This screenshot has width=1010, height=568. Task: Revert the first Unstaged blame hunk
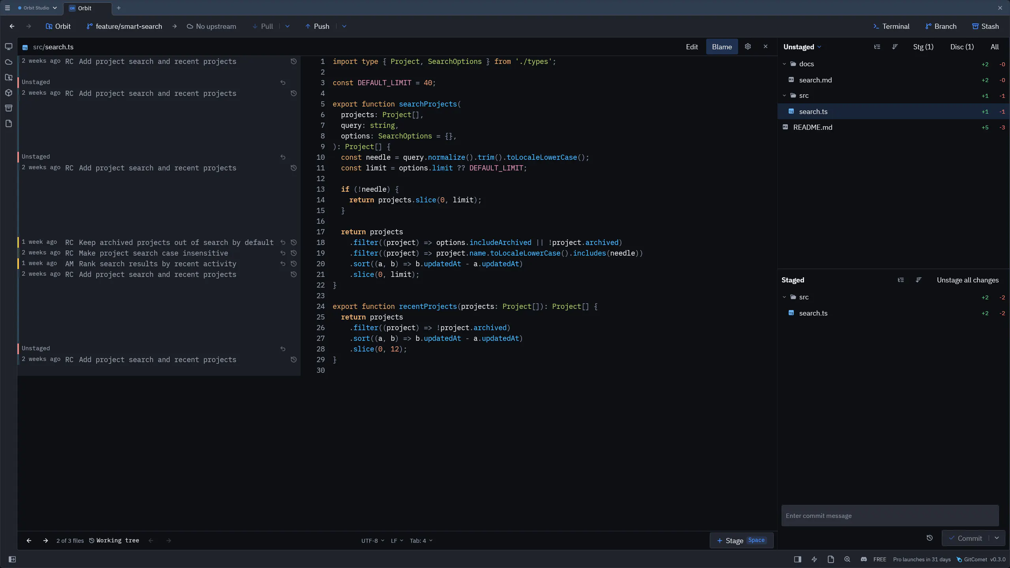tap(283, 82)
